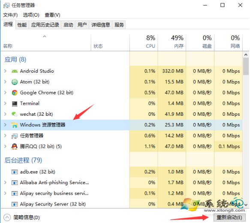Switch to the 性能 tab
The image size is (250, 223).
click(x=22, y=25)
